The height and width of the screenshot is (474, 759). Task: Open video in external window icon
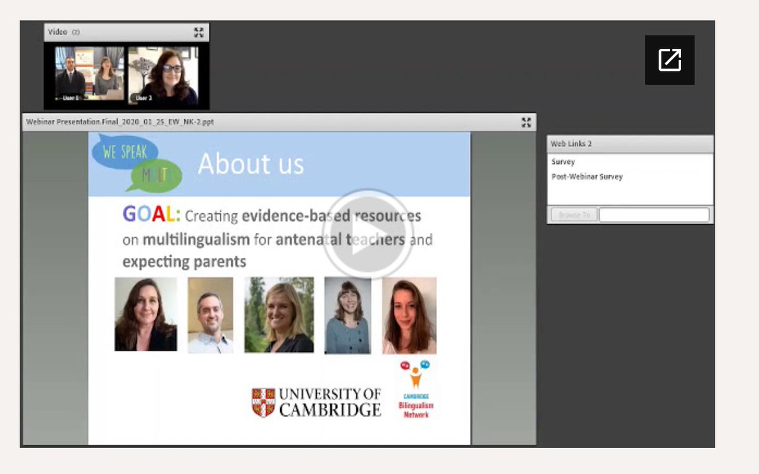[x=670, y=60]
